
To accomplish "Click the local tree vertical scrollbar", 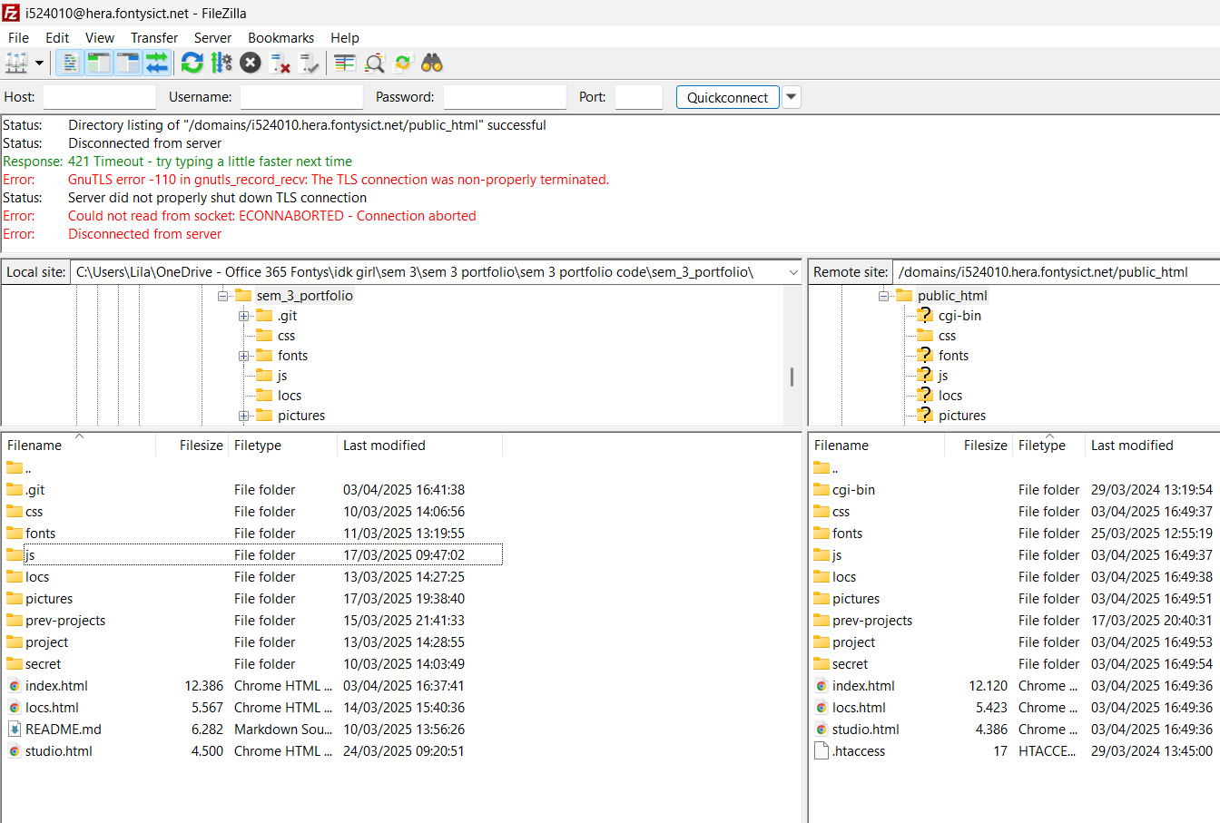I will tap(792, 376).
